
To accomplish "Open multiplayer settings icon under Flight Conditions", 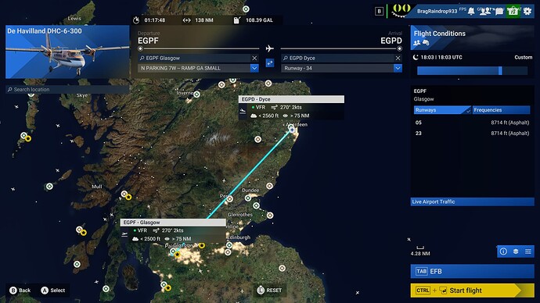I will tap(416, 43).
